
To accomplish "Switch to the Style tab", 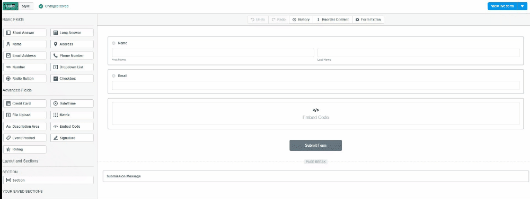I will pyautogui.click(x=25, y=6).
